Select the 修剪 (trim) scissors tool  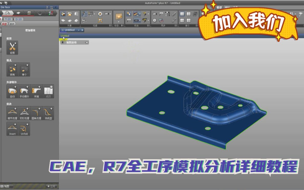point(12,47)
